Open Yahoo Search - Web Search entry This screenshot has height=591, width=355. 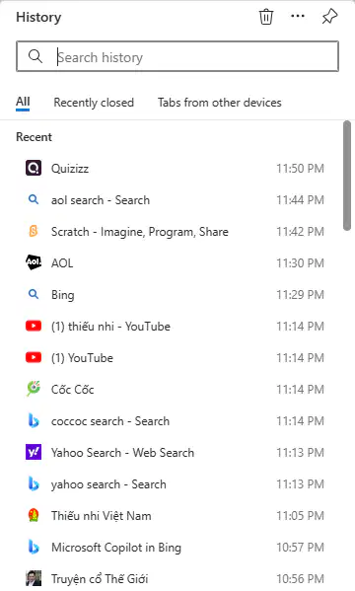click(175, 452)
